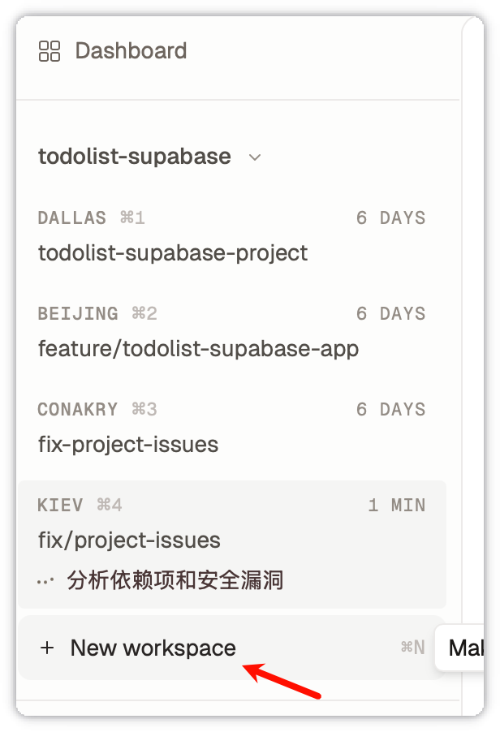
Task: Click the ⌘N shortcut hint
Action: coord(412,648)
